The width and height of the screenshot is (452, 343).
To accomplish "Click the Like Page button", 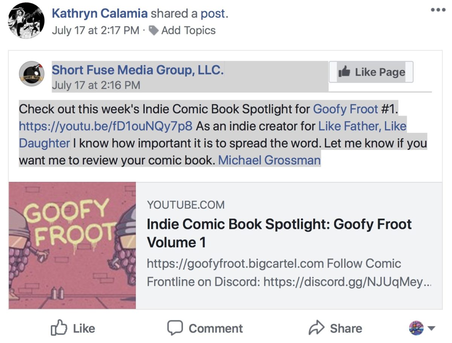I will pos(371,72).
